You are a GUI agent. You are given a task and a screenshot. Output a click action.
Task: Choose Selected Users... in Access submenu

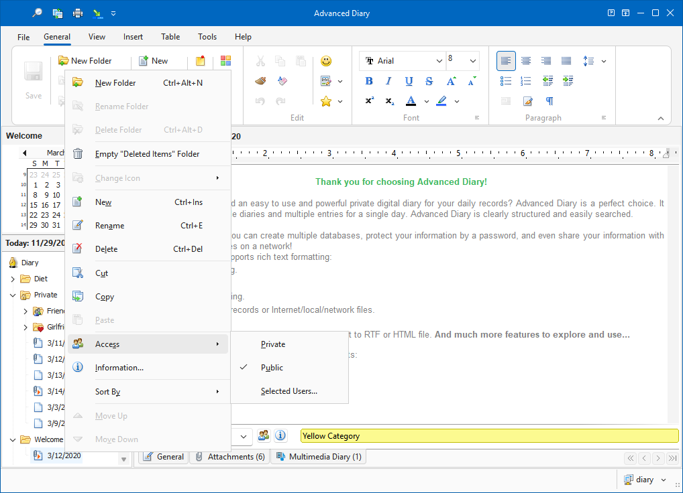(x=289, y=391)
